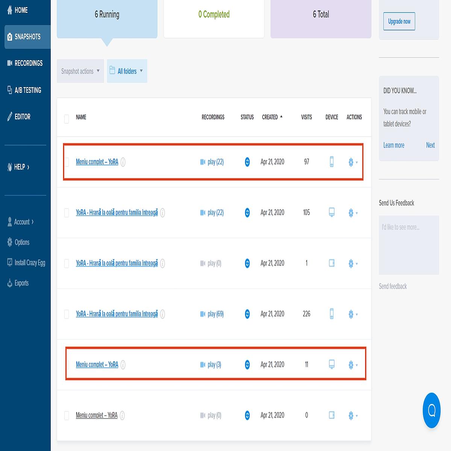
Task: Click the running status icon in the 105-visit row
Action: point(247,213)
